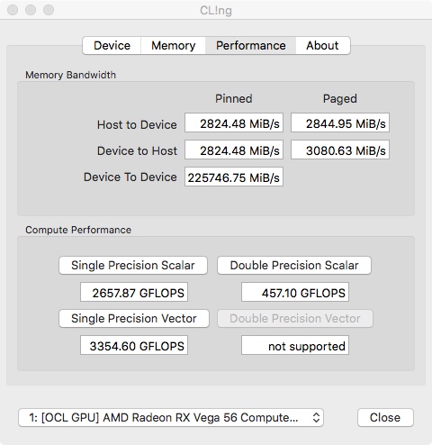This screenshot has width=432, height=445.
Task: Select the Paged Device to Host value
Action: [x=340, y=150]
